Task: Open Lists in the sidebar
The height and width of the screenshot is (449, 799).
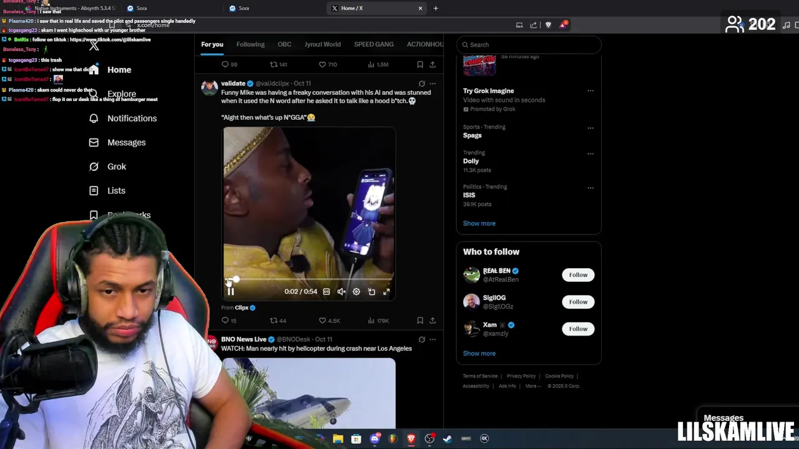Action: 116,191
